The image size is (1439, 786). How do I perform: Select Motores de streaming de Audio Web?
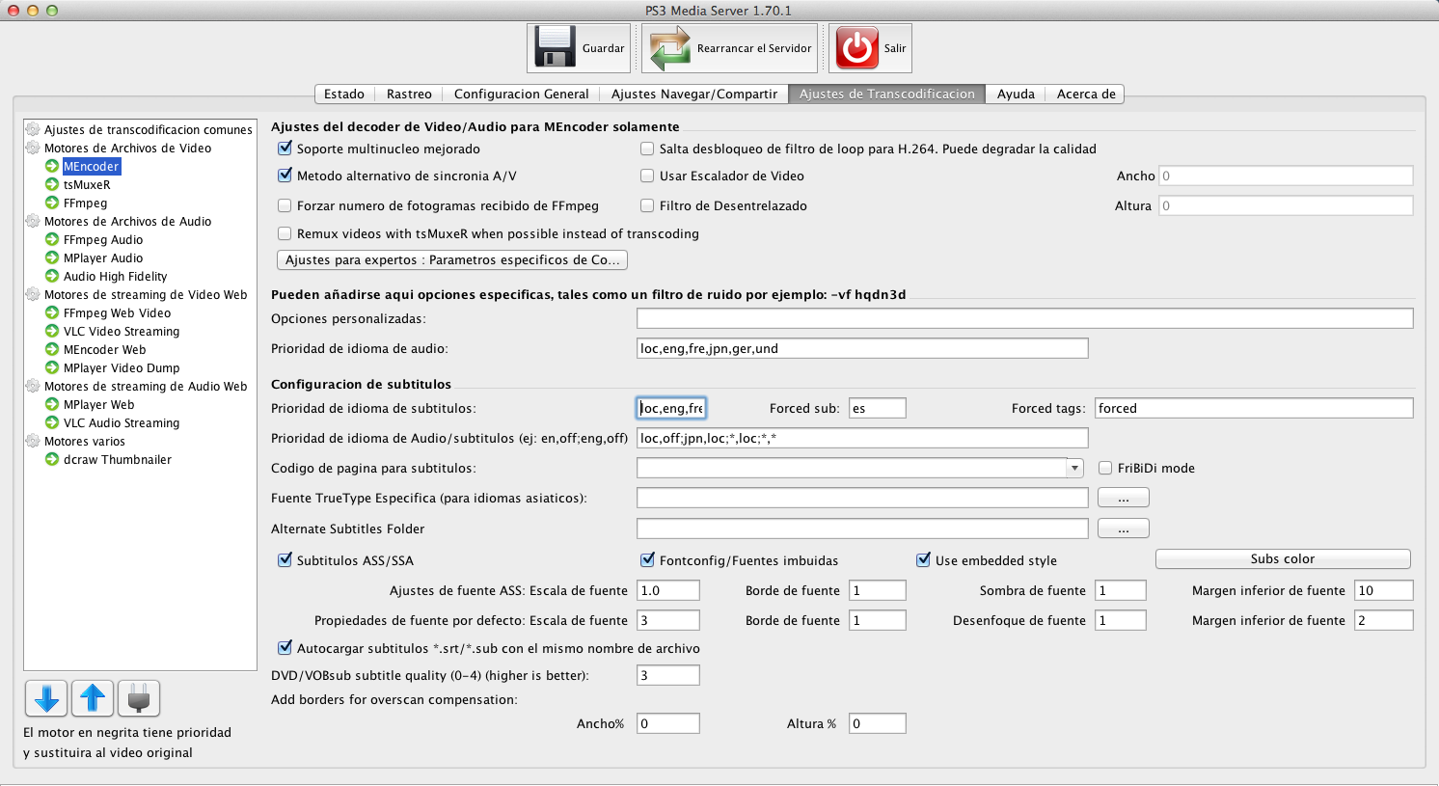(146, 386)
